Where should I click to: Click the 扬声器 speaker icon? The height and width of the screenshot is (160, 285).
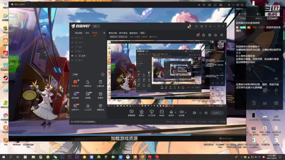pyautogui.click(x=181, y=112)
